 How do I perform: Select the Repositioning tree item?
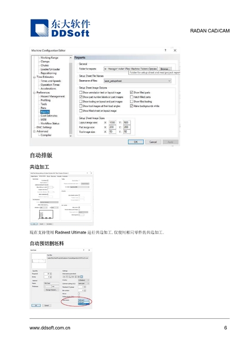point(48,73)
